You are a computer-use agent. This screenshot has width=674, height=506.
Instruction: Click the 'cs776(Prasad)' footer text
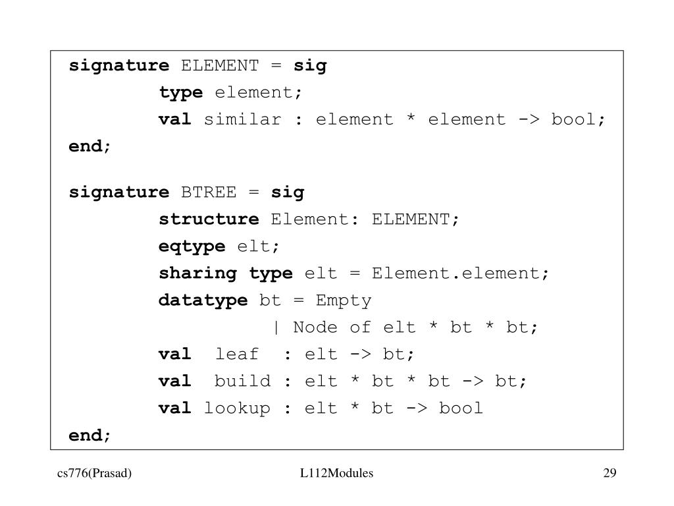[x=94, y=473]
